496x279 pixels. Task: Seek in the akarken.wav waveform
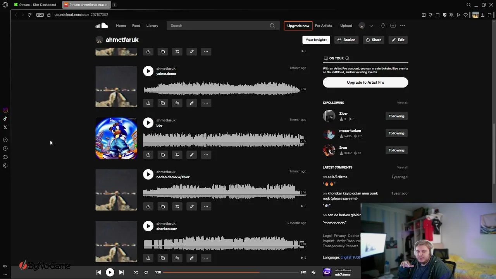tap(224, 243)
